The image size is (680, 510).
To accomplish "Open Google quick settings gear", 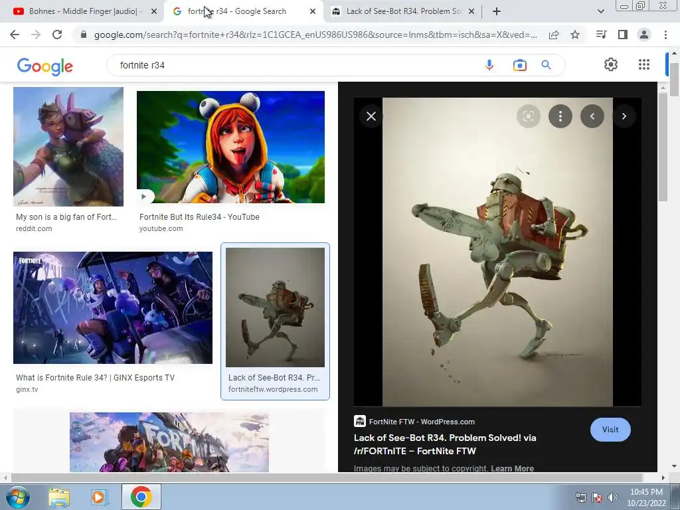I will pos(611,64).
